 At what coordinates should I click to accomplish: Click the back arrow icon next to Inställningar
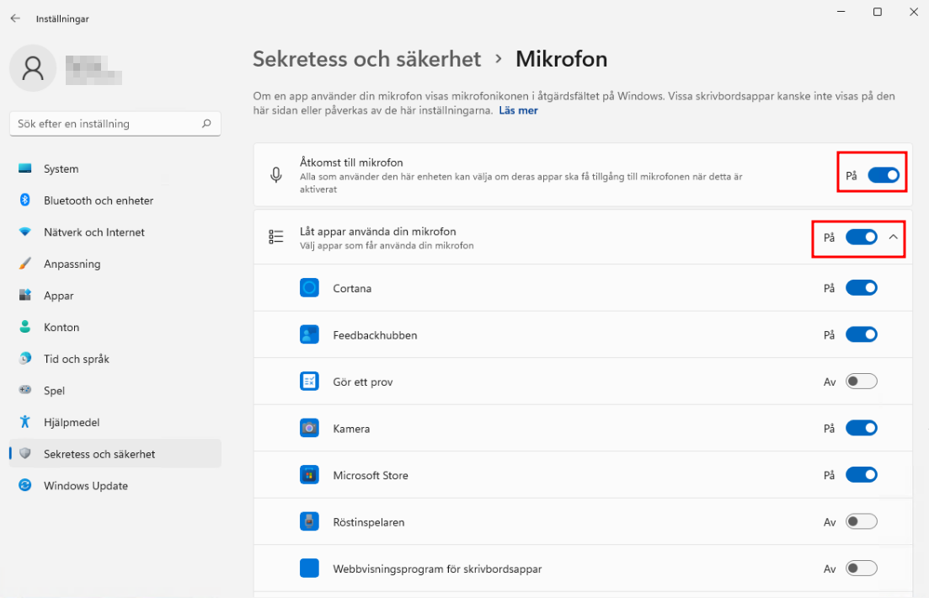[15, 19]
